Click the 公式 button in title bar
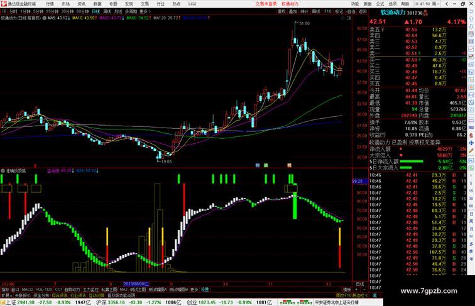 (380, 4)
